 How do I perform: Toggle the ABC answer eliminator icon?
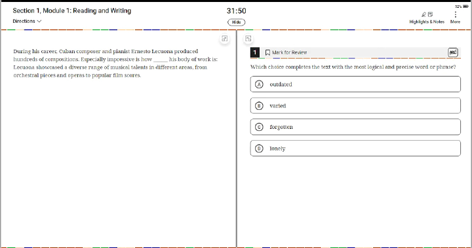tap(453, 52)
